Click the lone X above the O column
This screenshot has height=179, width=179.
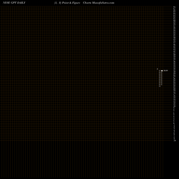(x=158, y=69)
